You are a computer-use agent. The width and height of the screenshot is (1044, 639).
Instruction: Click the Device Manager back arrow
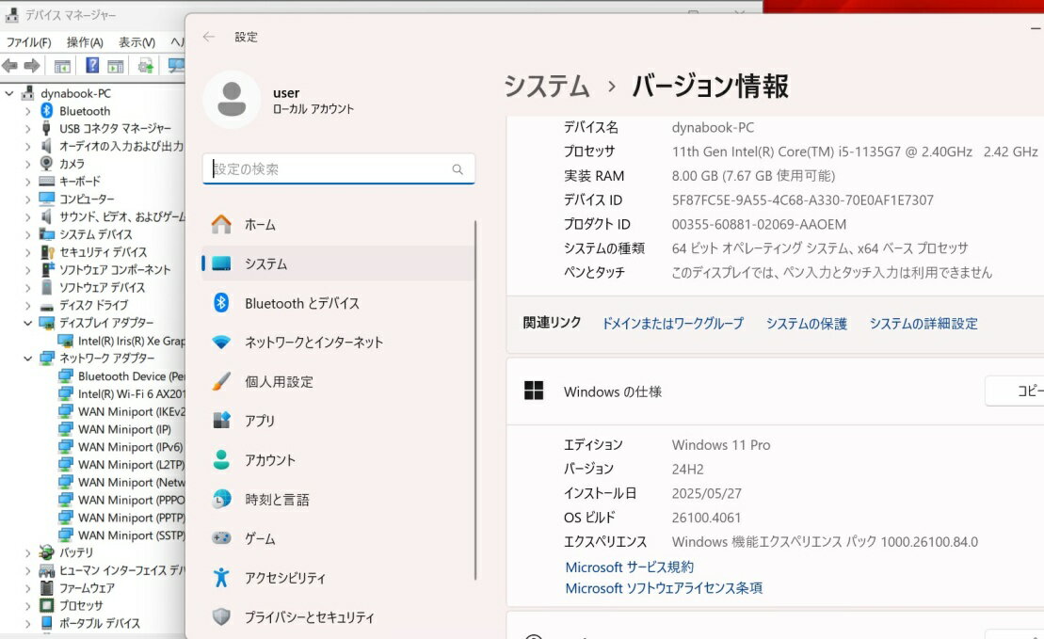10,66
